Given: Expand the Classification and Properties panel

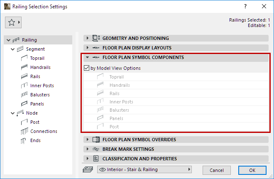Looking at the screenshot, I should tap(88, 158).
